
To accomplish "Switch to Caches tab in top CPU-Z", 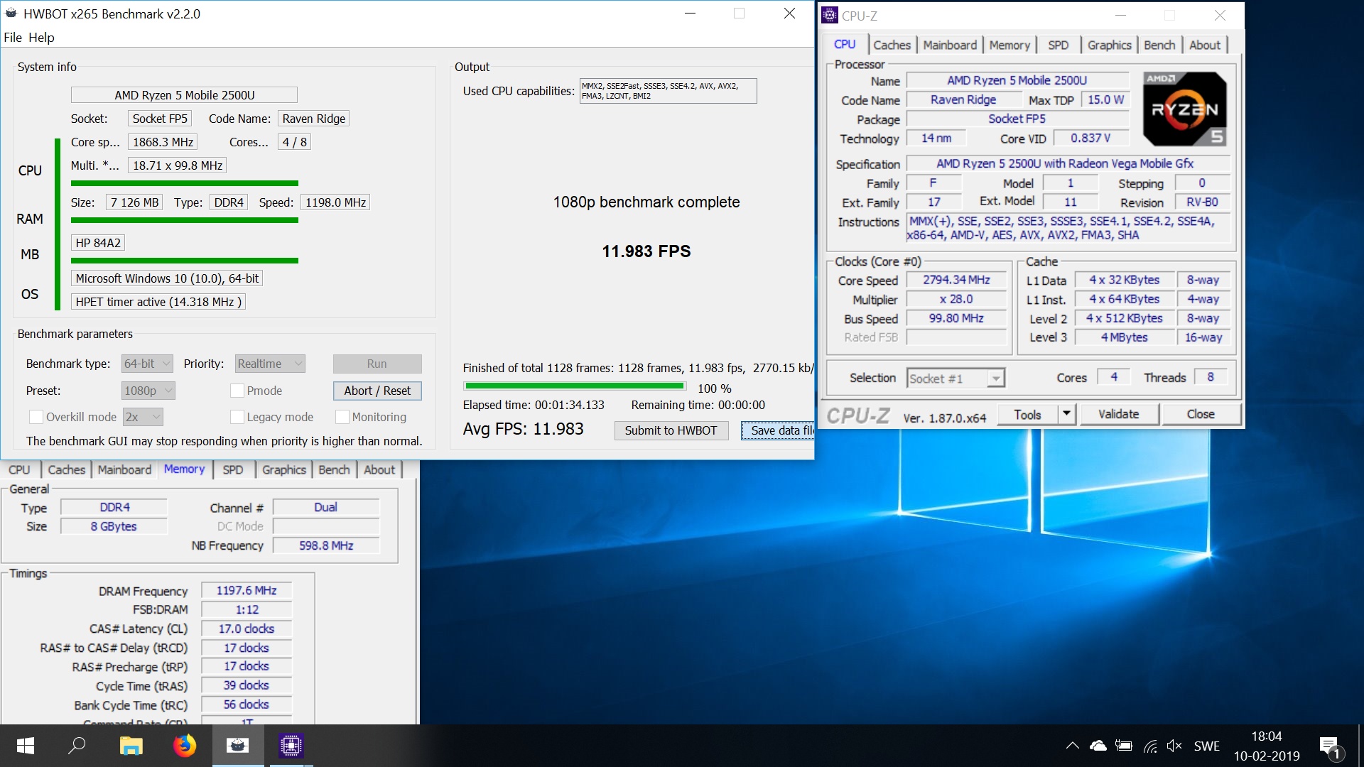I will pos(892,45).
